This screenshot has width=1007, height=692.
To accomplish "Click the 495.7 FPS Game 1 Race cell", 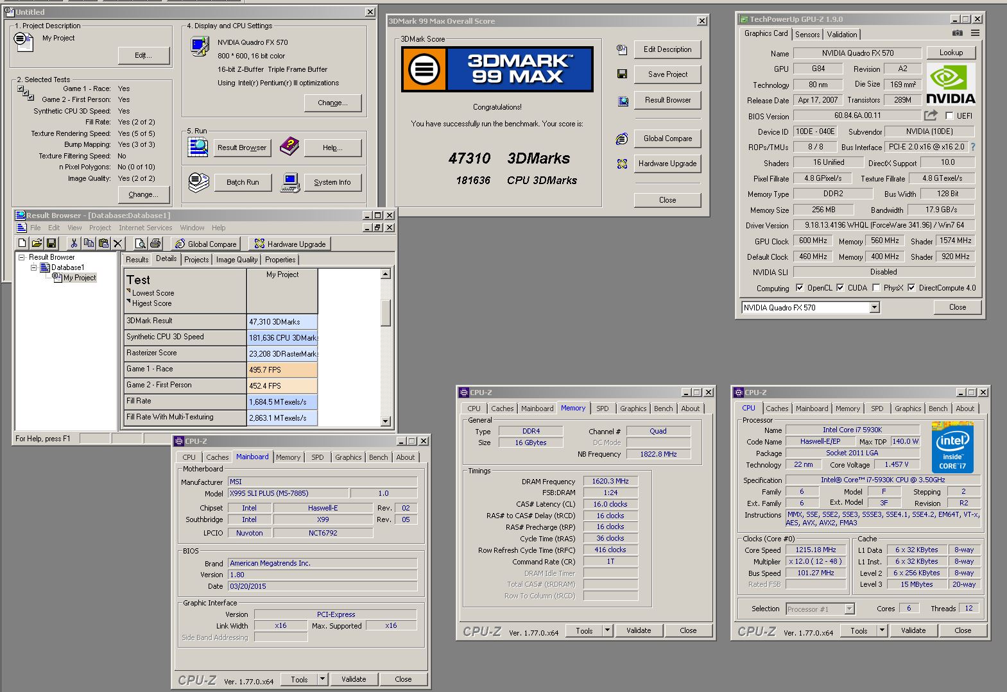I will pos(282,369).
